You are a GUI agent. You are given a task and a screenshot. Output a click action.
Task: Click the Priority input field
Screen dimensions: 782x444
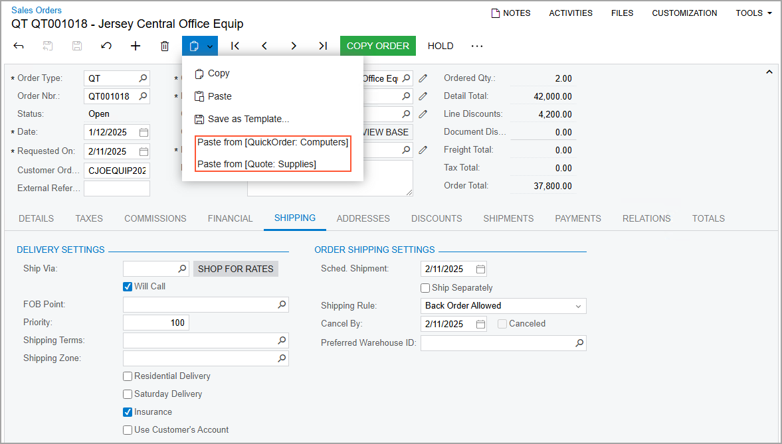pyautogui.click(x=156, y=323)
